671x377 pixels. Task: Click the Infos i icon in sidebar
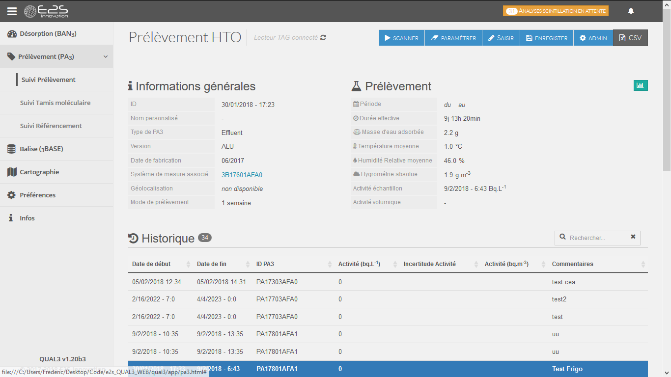point(11,218)
